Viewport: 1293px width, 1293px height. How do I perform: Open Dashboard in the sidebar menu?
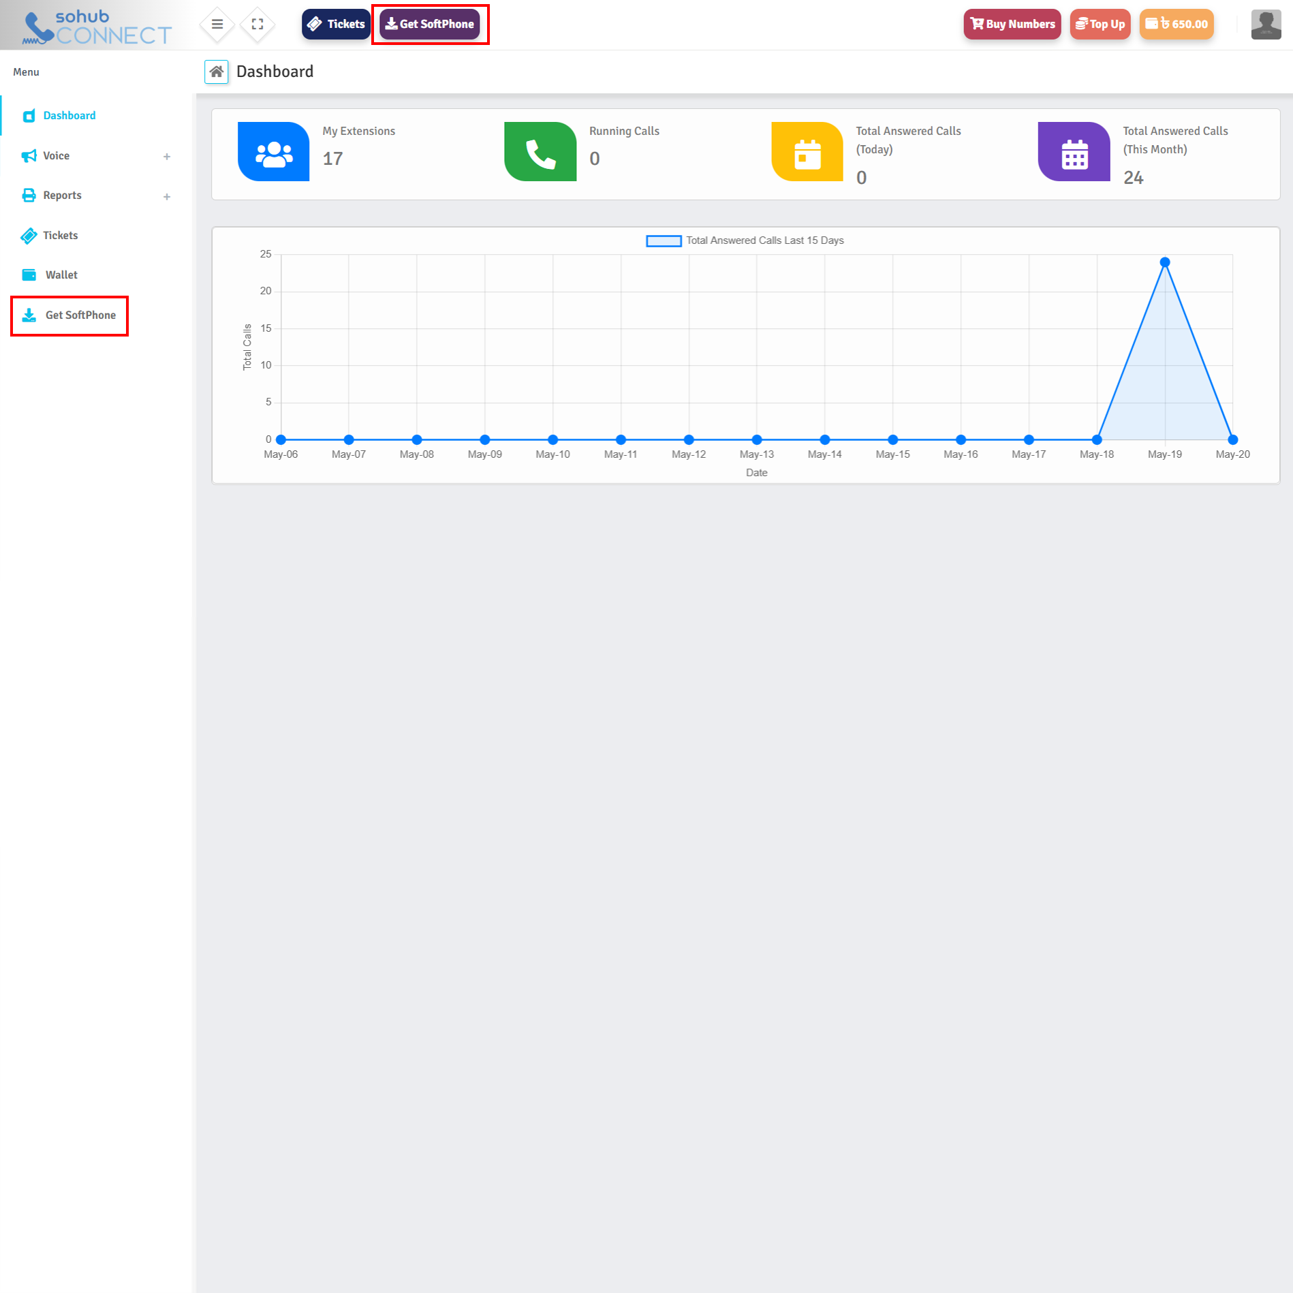pos(69,116)
